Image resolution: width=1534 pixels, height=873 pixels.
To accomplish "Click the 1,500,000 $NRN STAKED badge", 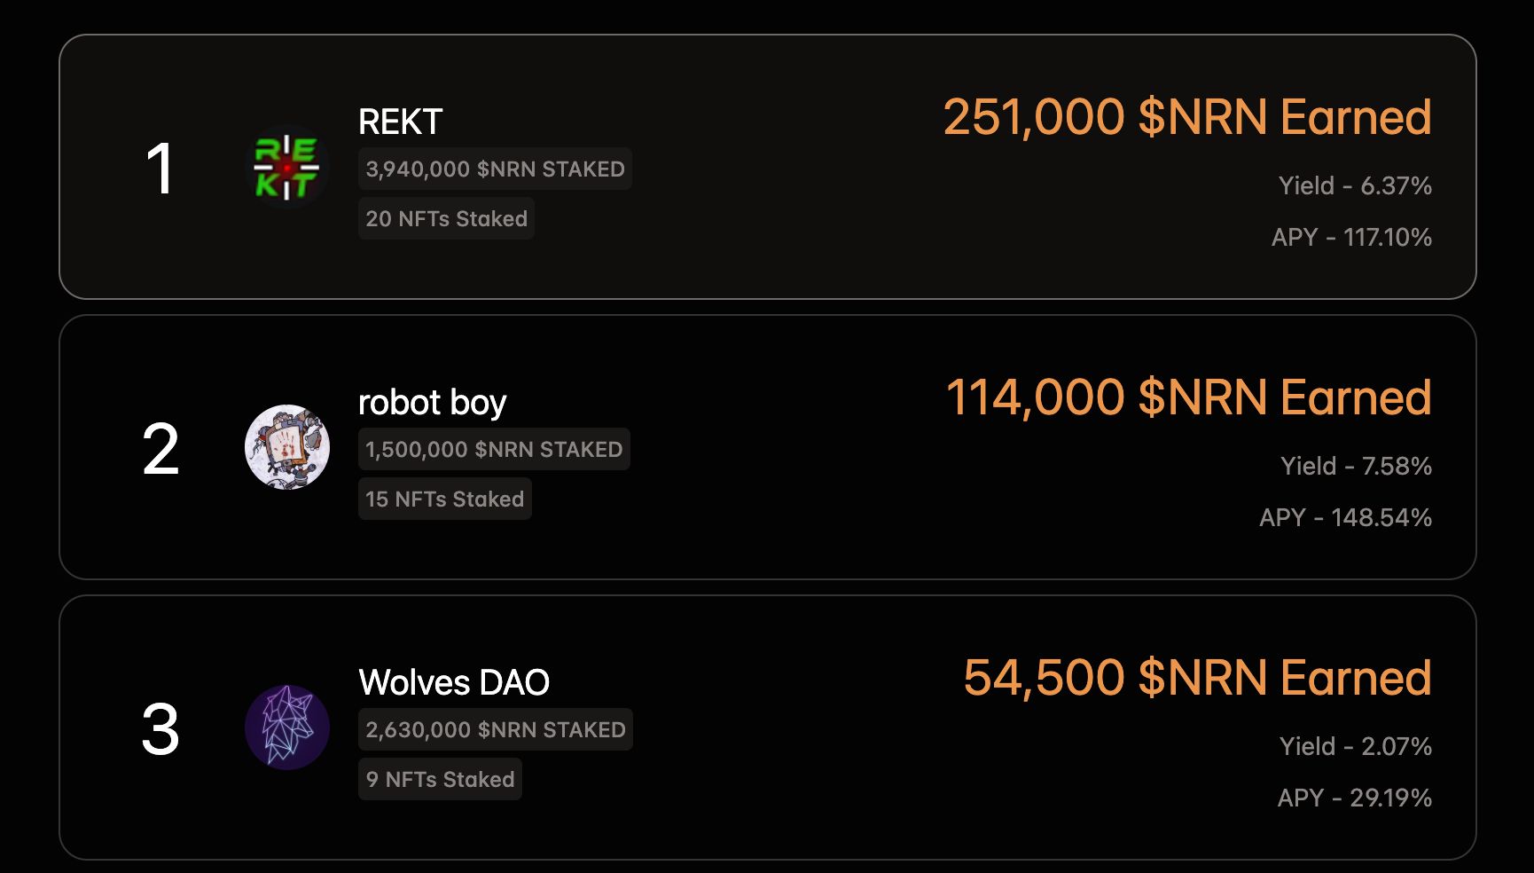I will tap(494, 449).
